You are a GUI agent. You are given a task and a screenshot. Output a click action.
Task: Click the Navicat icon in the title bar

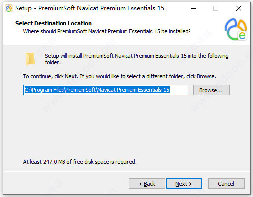[x=9, y=8]
